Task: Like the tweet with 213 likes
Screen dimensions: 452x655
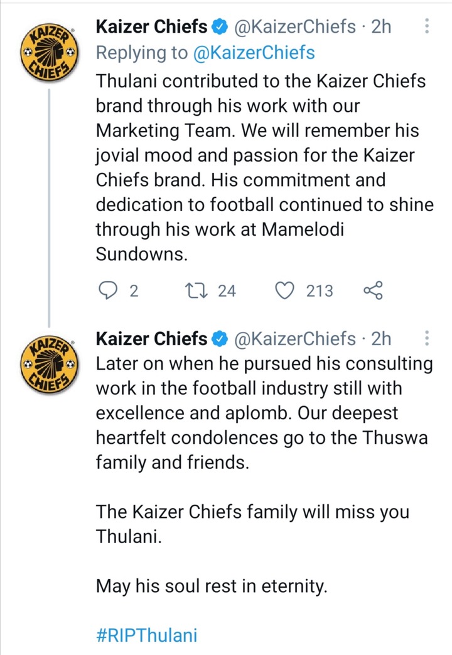Action: [x=286, y=290]
